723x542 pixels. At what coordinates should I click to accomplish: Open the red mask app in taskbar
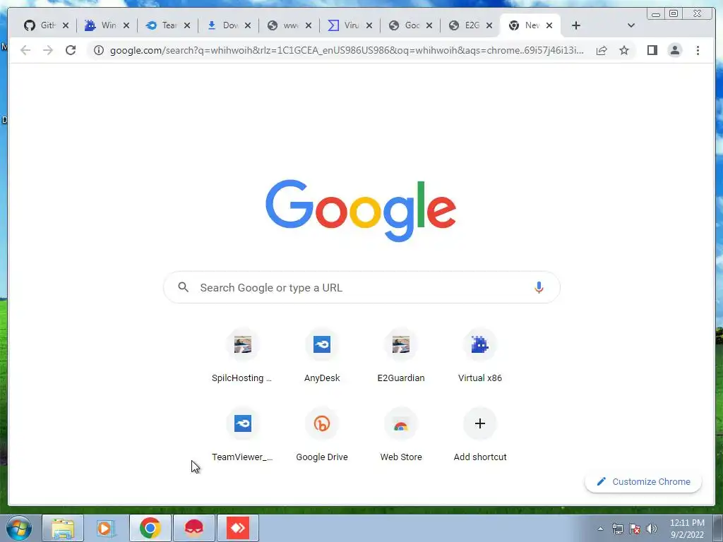[x=194, y=528]
